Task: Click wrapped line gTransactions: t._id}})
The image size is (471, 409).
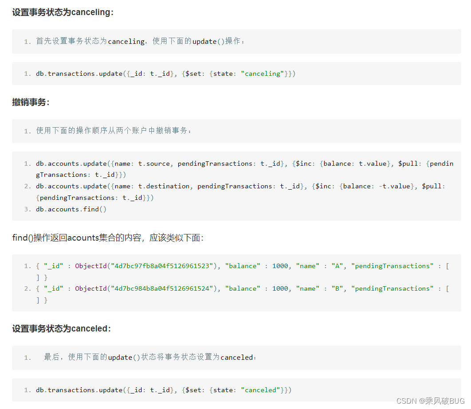Action: coord(81,175)
